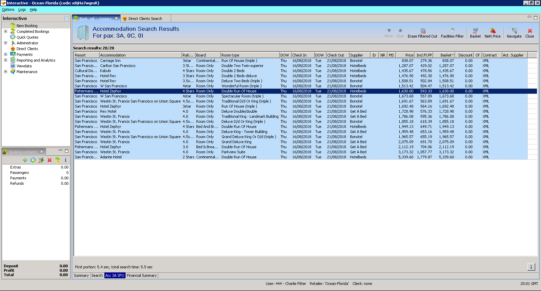Open booking info 'i' icon in Booking contents
The image size is (541, 291).
click(x=66, y=160)
